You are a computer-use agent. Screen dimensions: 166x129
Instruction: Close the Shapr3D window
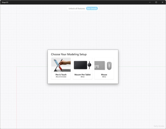click(162, 2)
